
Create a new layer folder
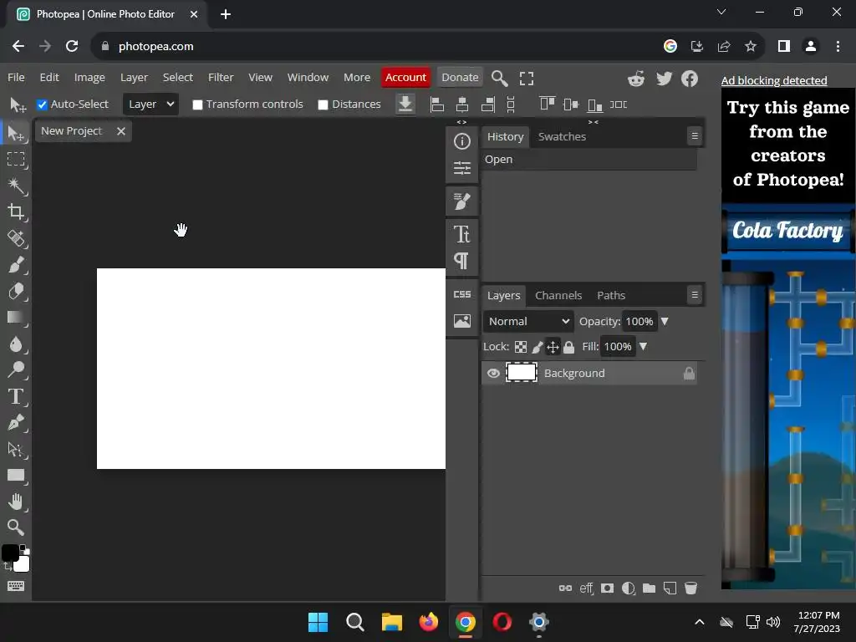pos(649,588)
